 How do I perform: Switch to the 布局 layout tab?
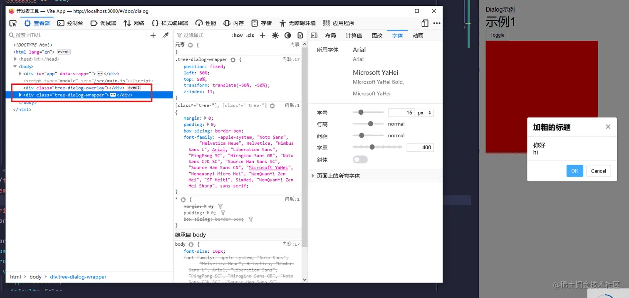click(331, 35)
